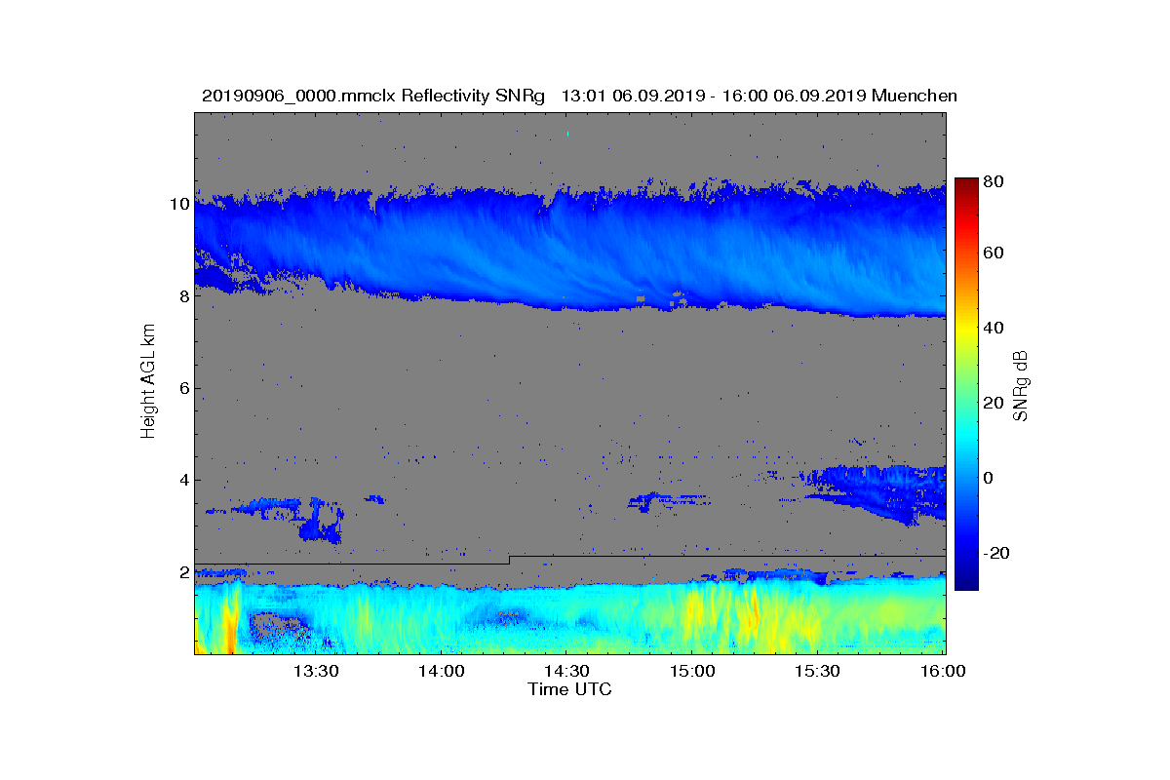Click the colorbar tick label 0
Screen dimensions: 1170x780
tap(990, 479)
